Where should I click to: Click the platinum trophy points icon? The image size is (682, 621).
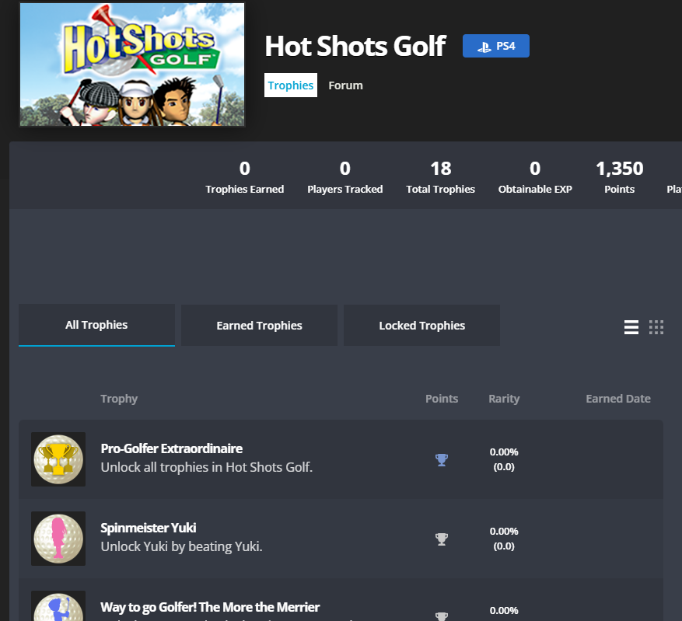click(442, 460)
